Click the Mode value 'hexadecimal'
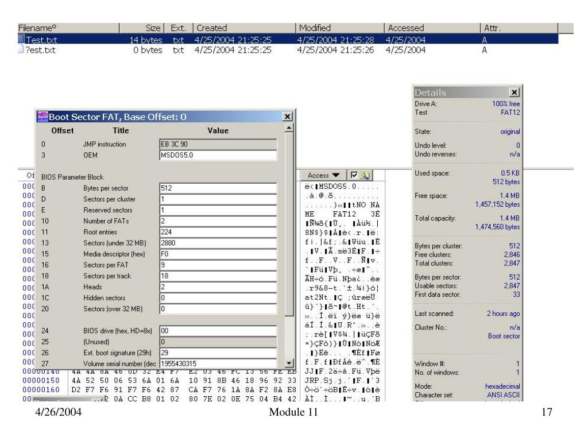The width and height of the screenshot is (588, 441). 502,386
